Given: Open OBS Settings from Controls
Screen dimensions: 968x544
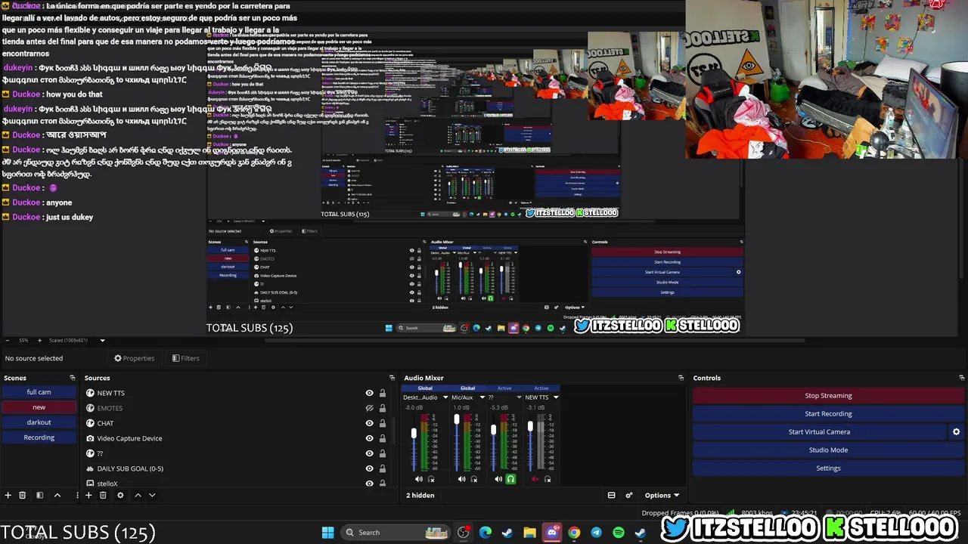Looking at the screenshot, I should point(828,468).
